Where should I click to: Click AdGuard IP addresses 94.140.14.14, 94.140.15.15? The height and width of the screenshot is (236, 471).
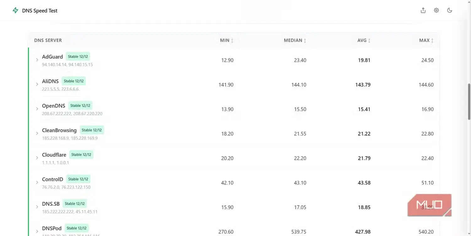[67, 65]
